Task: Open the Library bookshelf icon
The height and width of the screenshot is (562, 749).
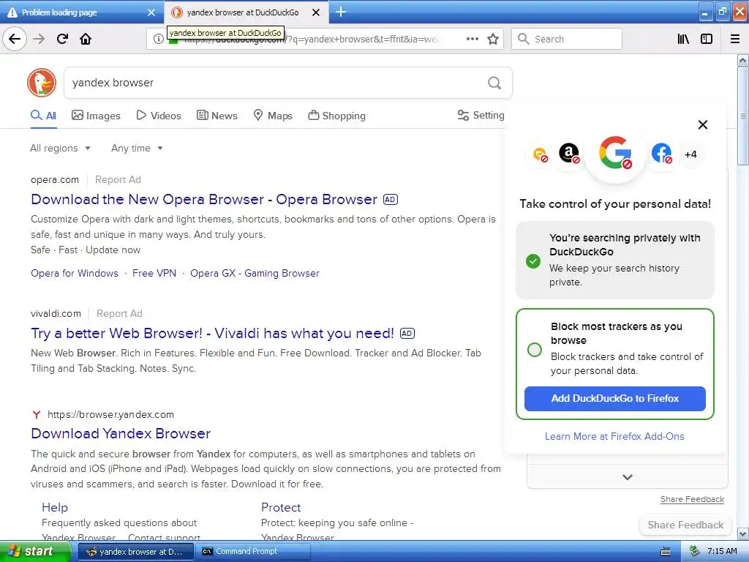Action: pos(683,40)
